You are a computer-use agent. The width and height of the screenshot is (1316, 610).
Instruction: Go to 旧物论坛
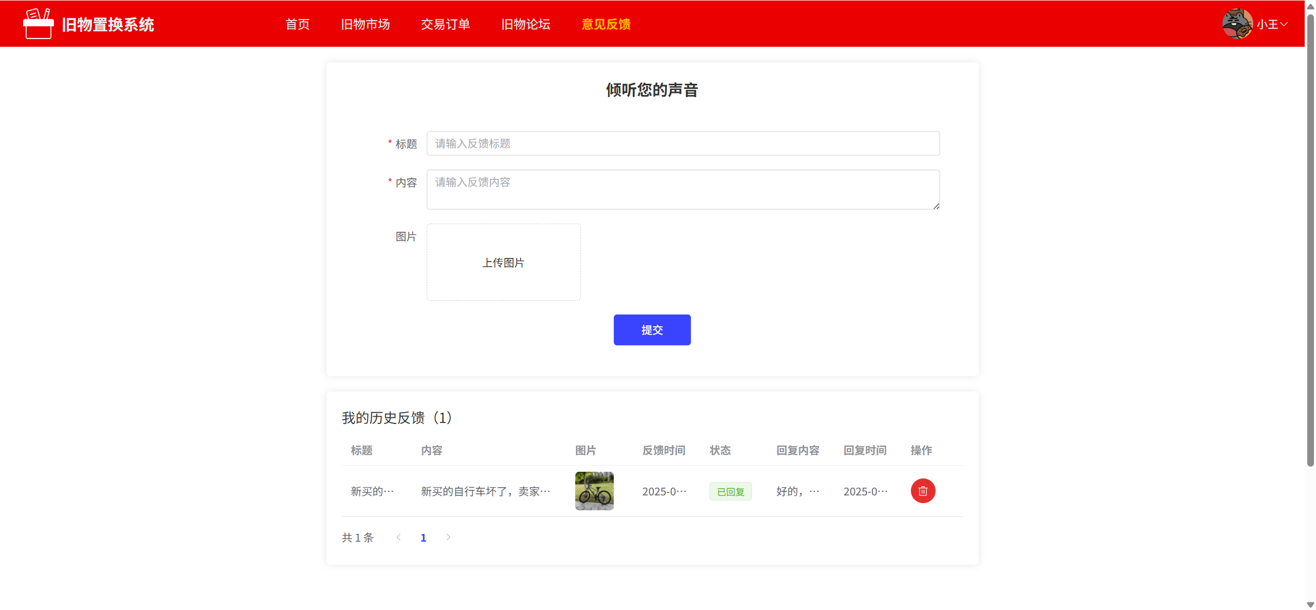525,24
